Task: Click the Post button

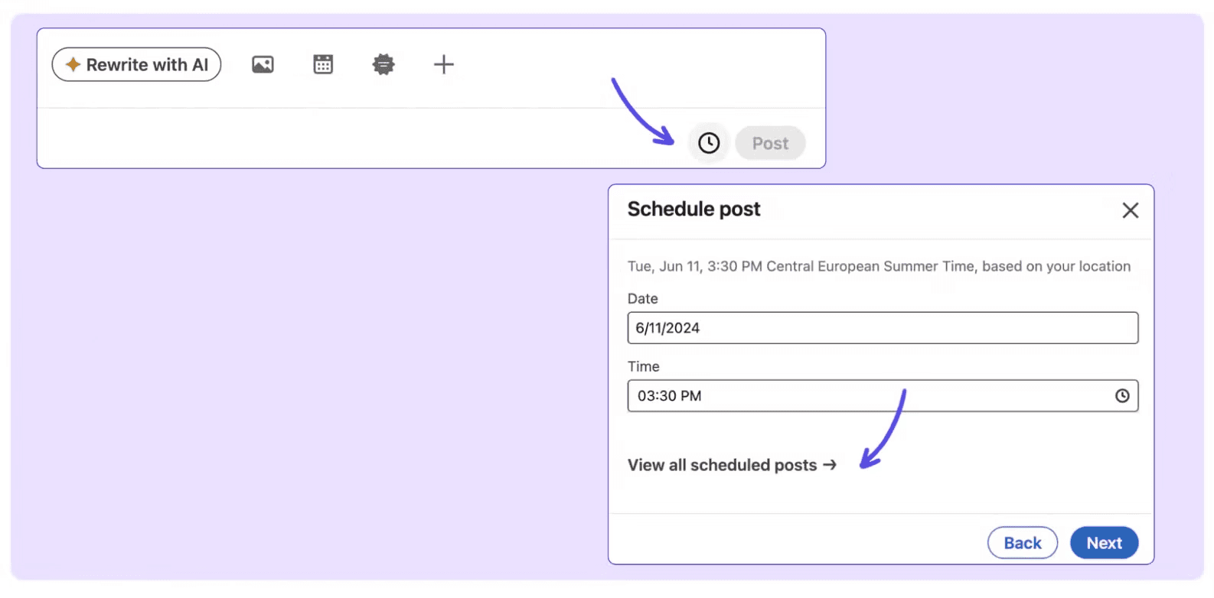Action: [x=770, y=143]
